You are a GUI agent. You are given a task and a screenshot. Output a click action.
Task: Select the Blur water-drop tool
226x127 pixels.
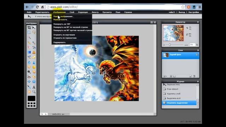29,62
